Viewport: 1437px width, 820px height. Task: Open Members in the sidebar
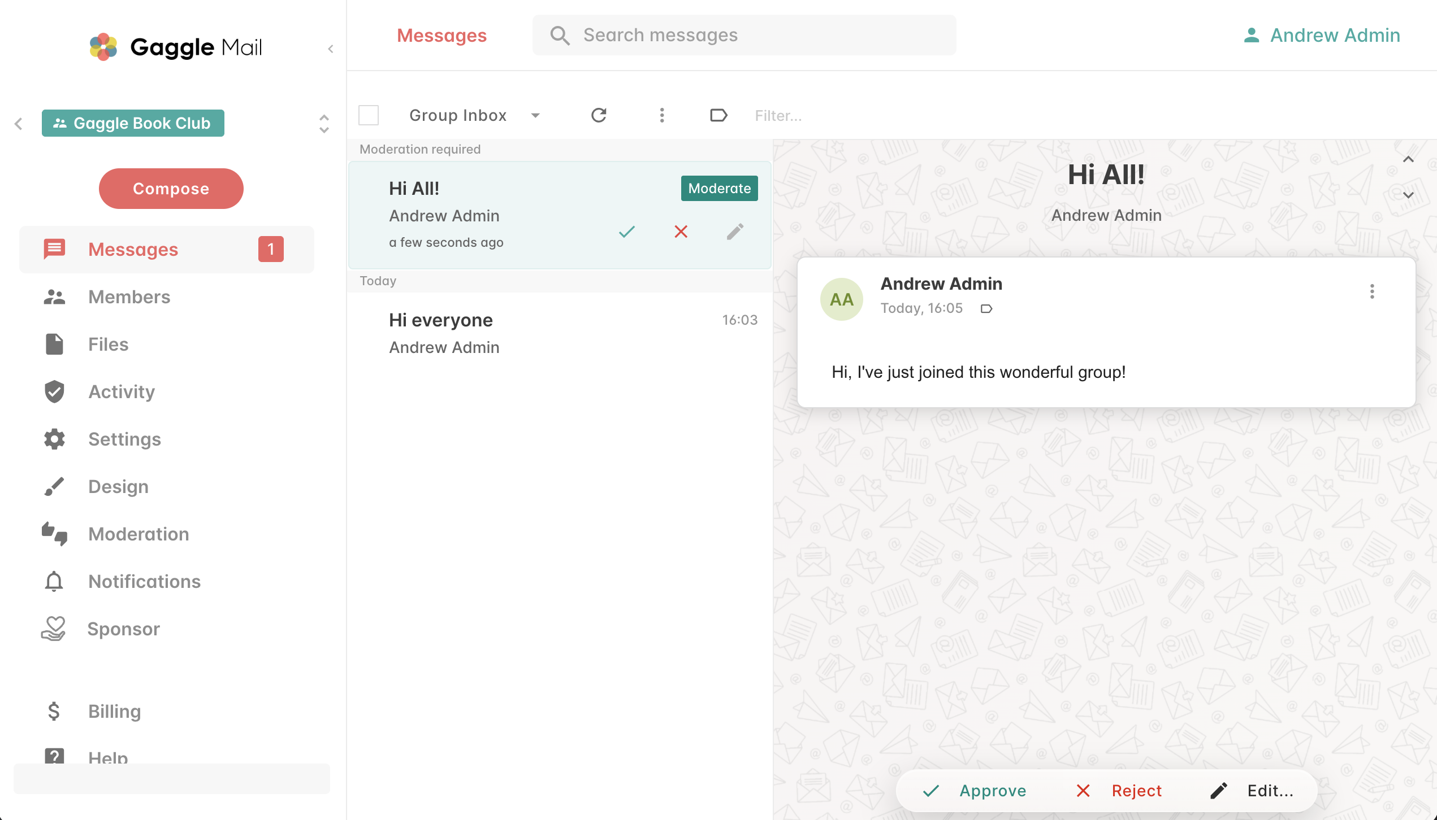coord(129,297)
